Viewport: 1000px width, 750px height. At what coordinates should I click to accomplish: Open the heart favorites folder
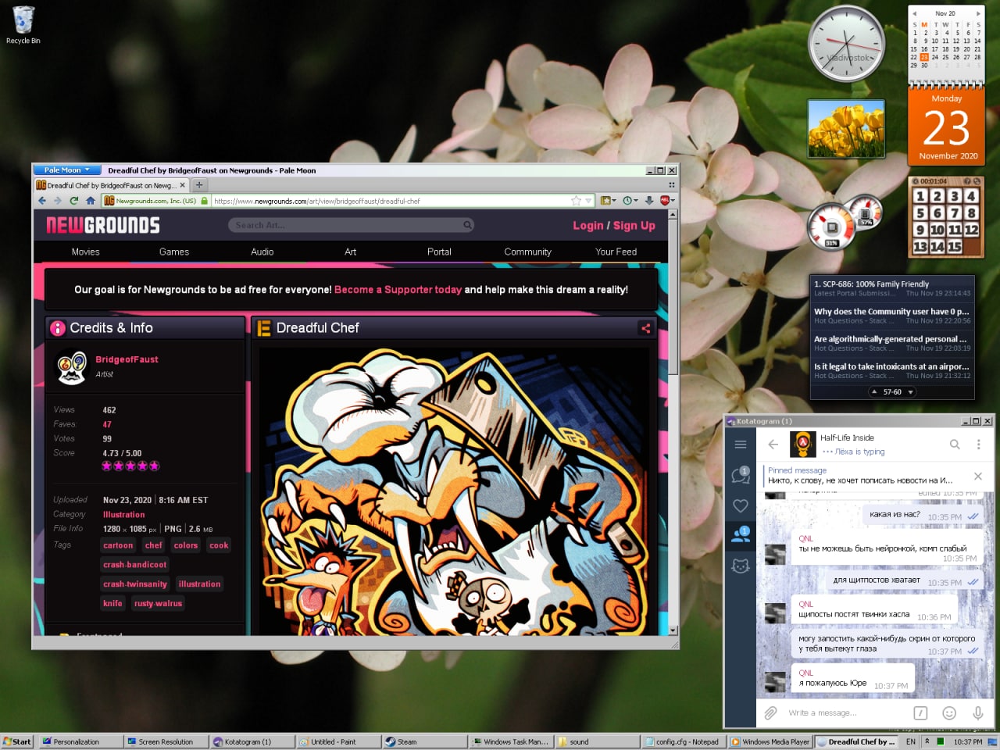tap(741, 505)
